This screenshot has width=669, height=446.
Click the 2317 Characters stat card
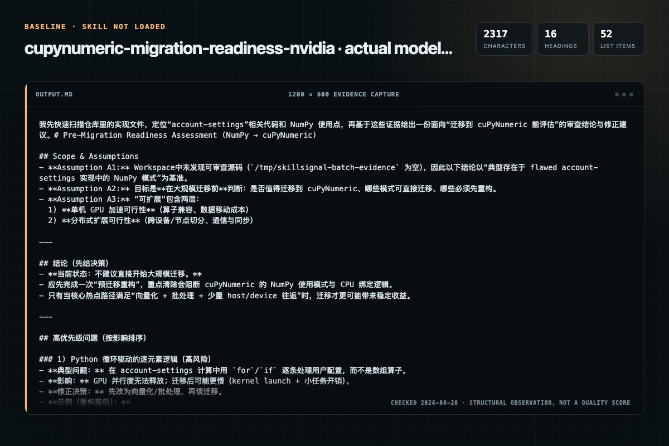(505, 39)
